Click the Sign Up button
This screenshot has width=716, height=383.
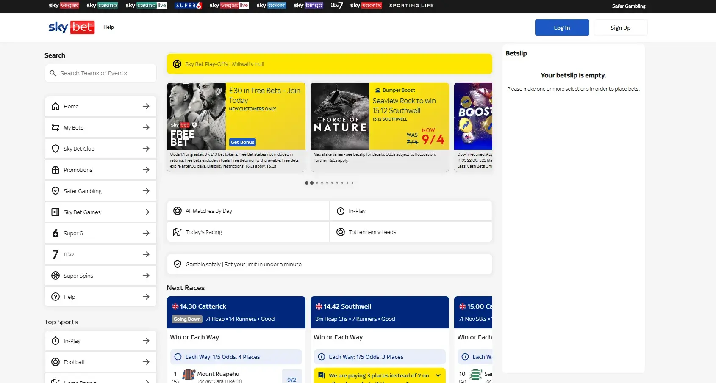click(x=620, y=28)
